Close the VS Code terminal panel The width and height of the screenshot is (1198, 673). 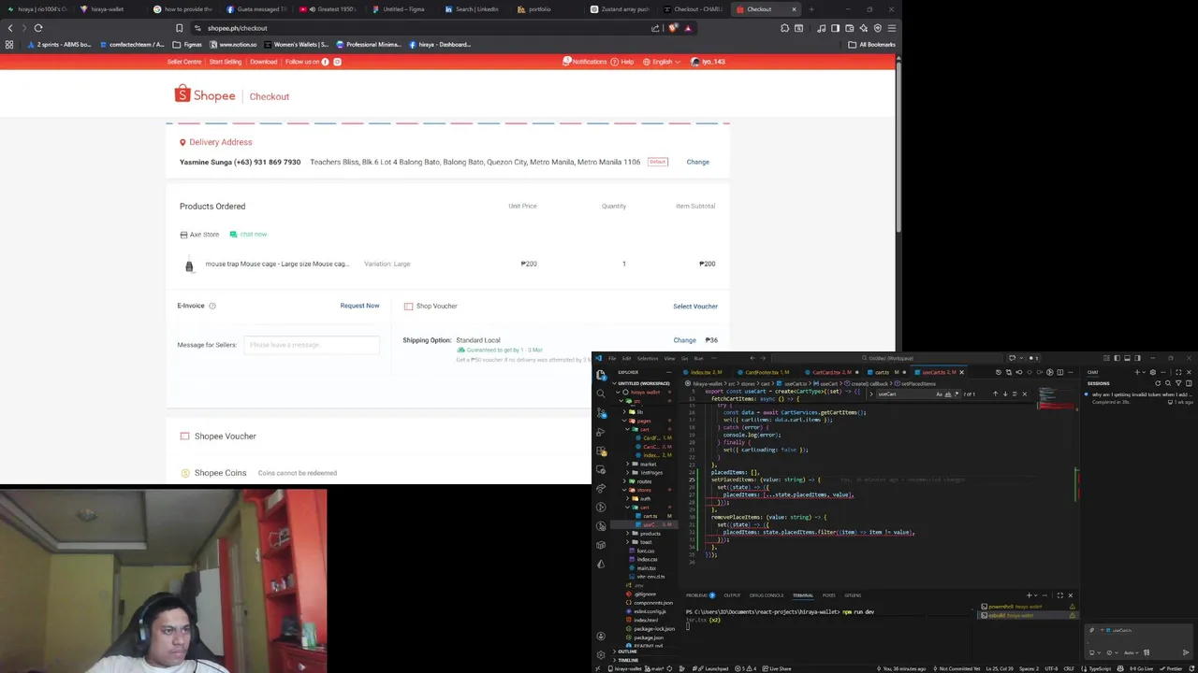coord(1070,595)
